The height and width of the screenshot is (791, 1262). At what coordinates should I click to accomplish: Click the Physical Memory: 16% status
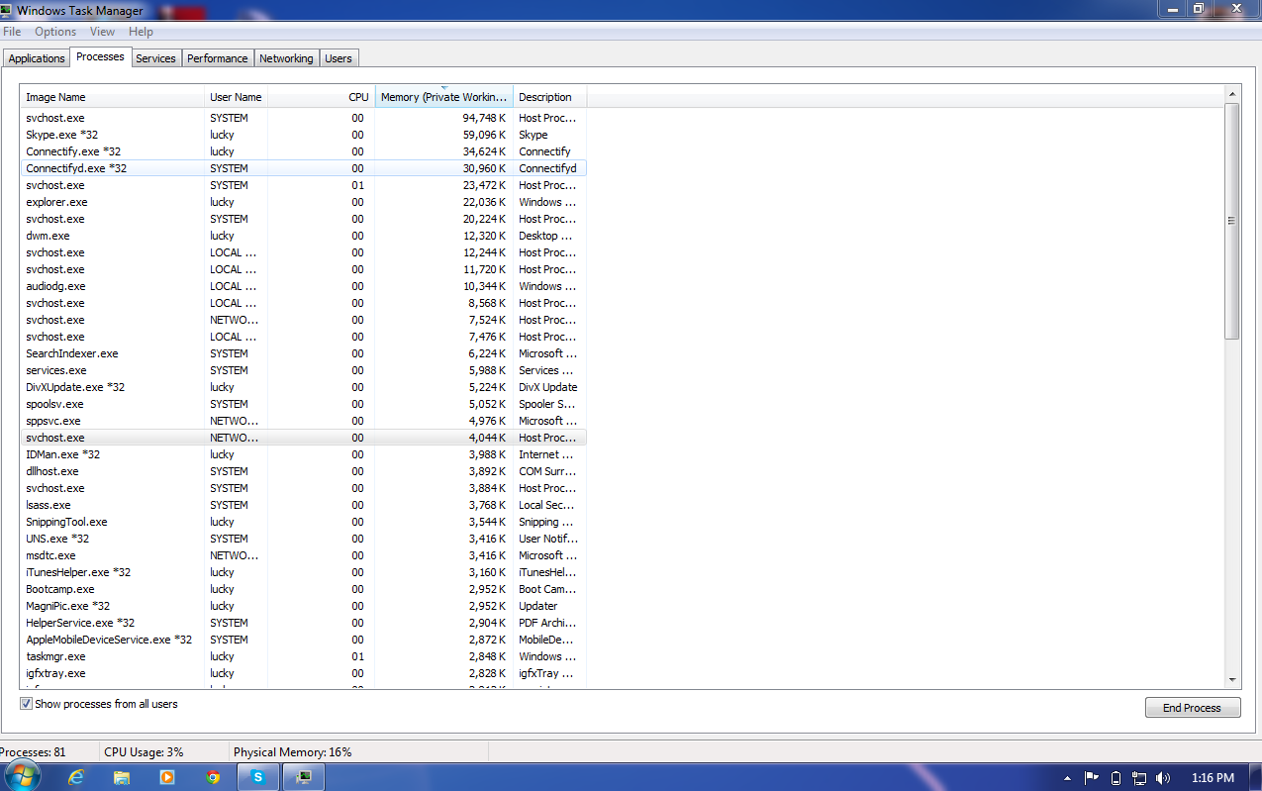292,752
